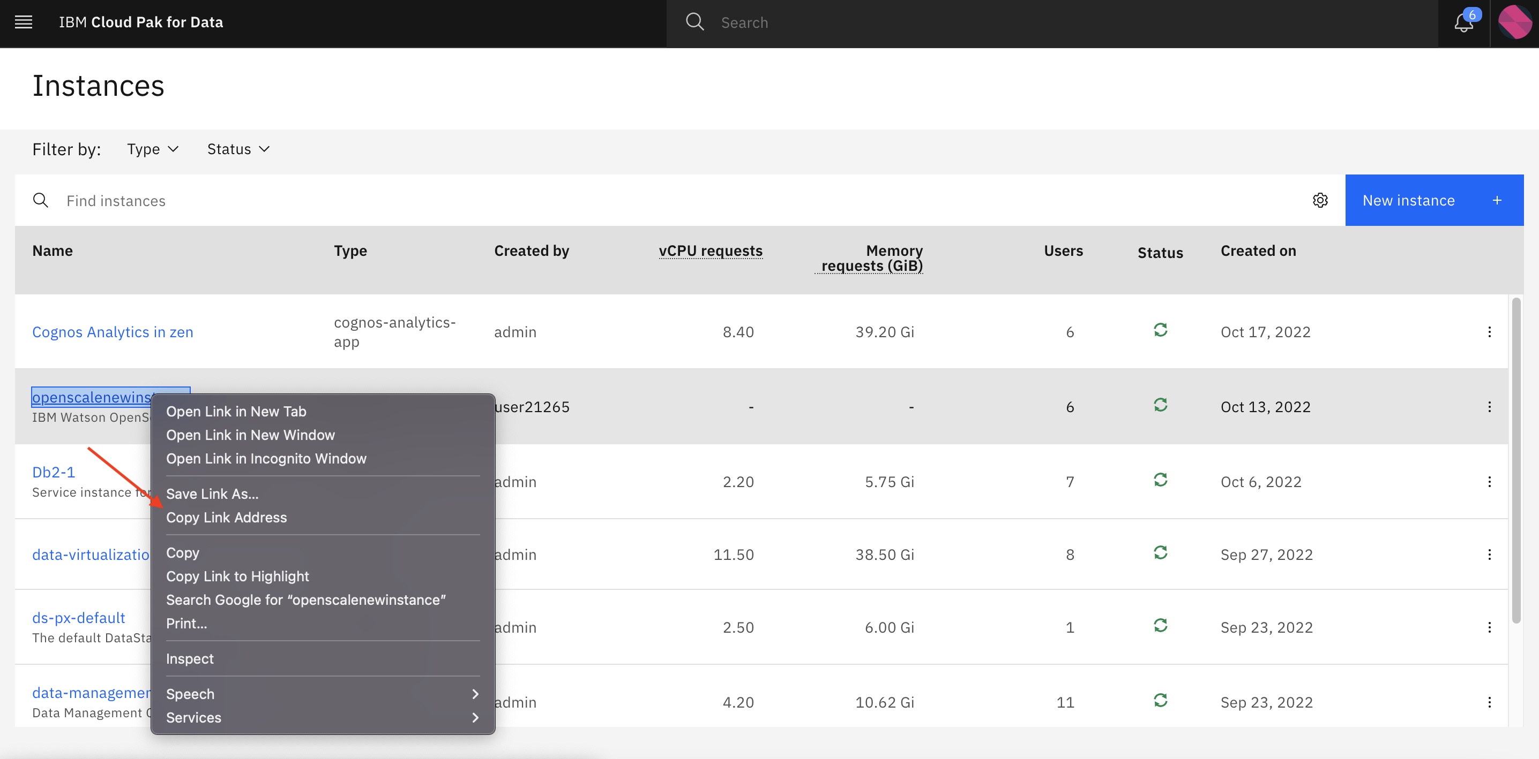This screenshot has height=759, width=1539.
Task: Open overflow menu for Oct 13, 2022 row
Action: tap(1489, 407)
